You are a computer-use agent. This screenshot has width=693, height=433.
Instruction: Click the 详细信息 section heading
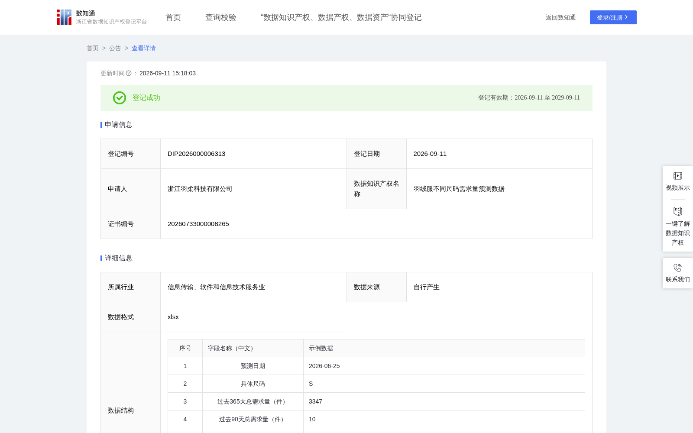[119, 258]
